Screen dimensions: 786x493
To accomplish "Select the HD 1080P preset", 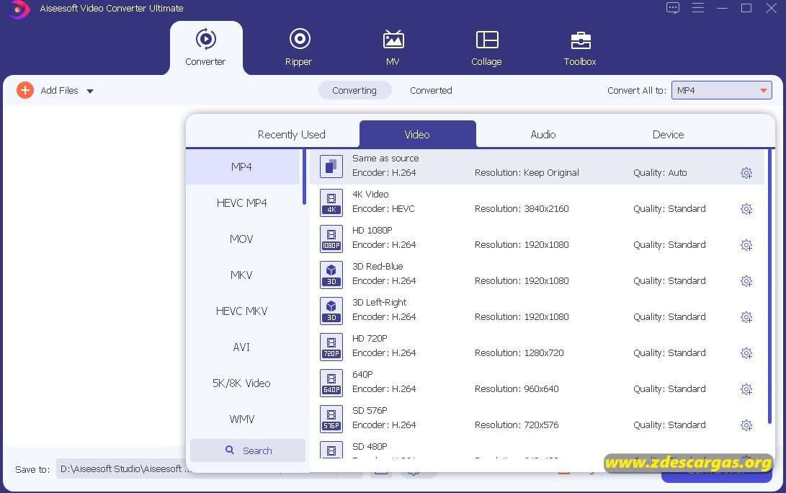I will (x=536, y=239).
